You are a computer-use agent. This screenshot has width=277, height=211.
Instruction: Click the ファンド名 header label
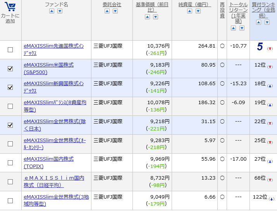point(56,5)
